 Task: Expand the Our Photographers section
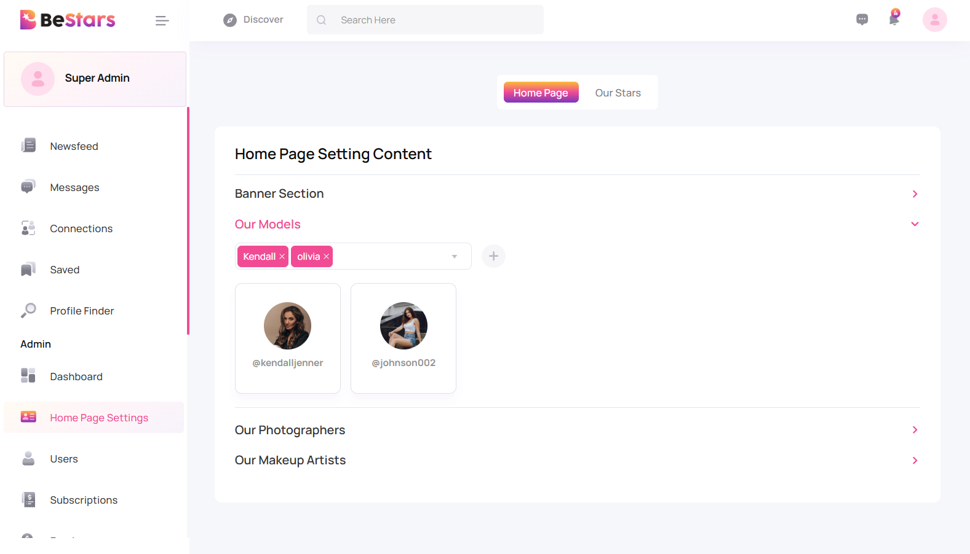pos(915,430)
